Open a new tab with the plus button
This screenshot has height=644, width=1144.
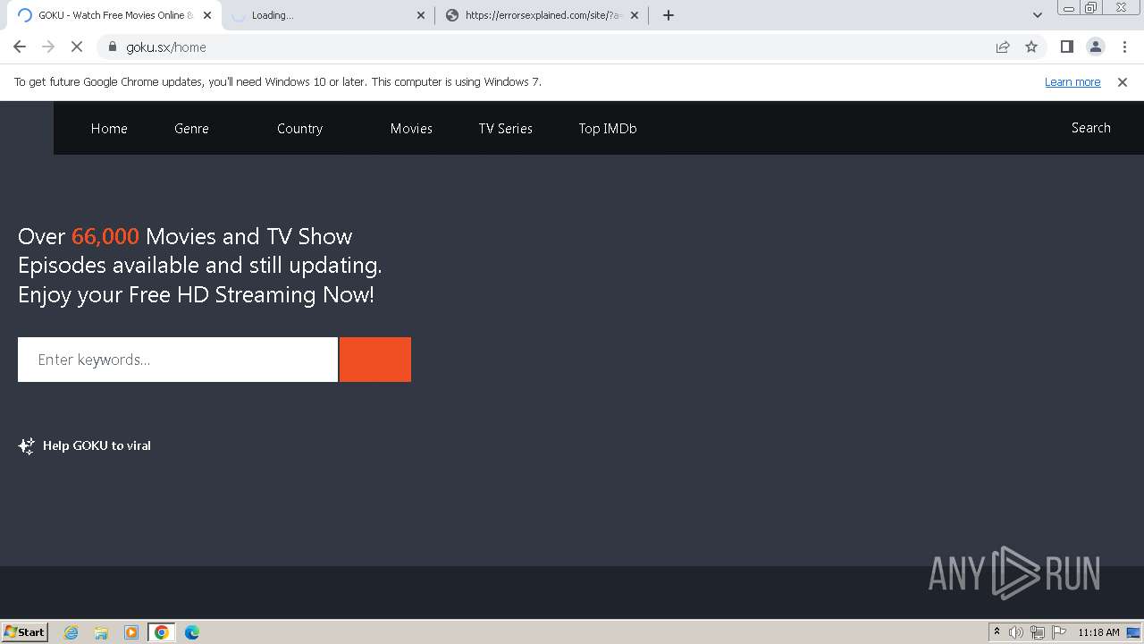669,15
